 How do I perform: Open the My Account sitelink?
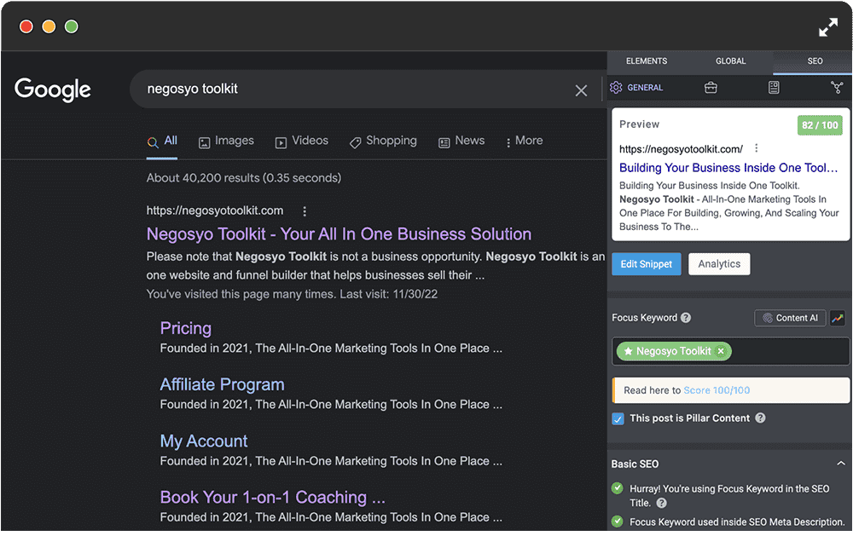click(x=204, y=441)
